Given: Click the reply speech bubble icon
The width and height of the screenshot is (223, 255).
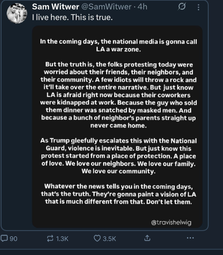Looking at the screenshot, I should 4,238.
